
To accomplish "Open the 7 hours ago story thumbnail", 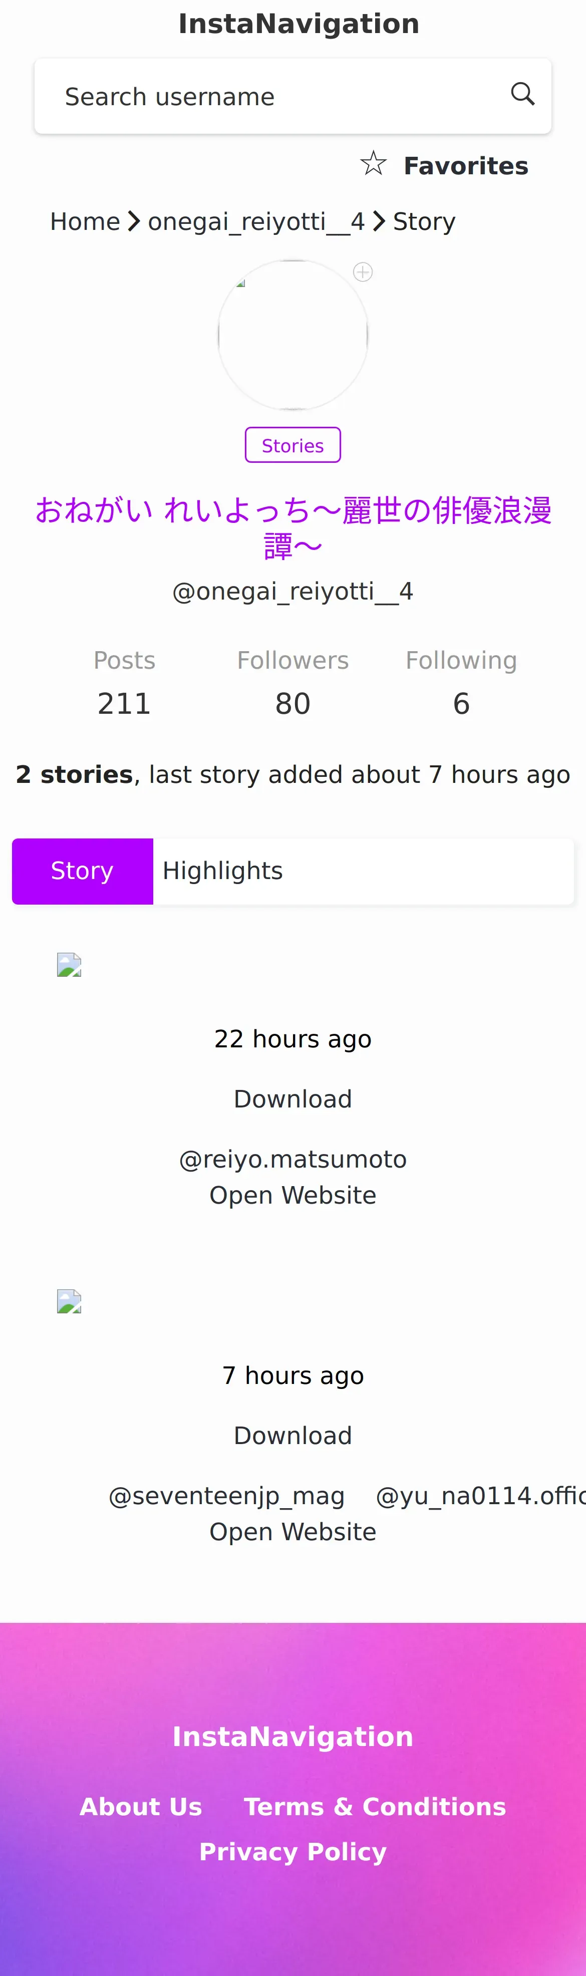I will 69,1302.
